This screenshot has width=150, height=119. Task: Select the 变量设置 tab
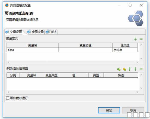[x=14, y=32]
